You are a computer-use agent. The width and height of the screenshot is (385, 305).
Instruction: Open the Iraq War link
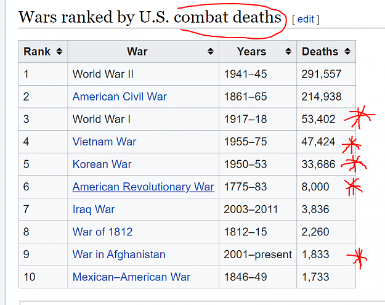pos(94,209)
